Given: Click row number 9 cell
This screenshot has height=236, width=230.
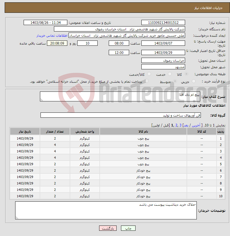Looking at the screenshot, I should pyautogui.click(x=221, y=190).
